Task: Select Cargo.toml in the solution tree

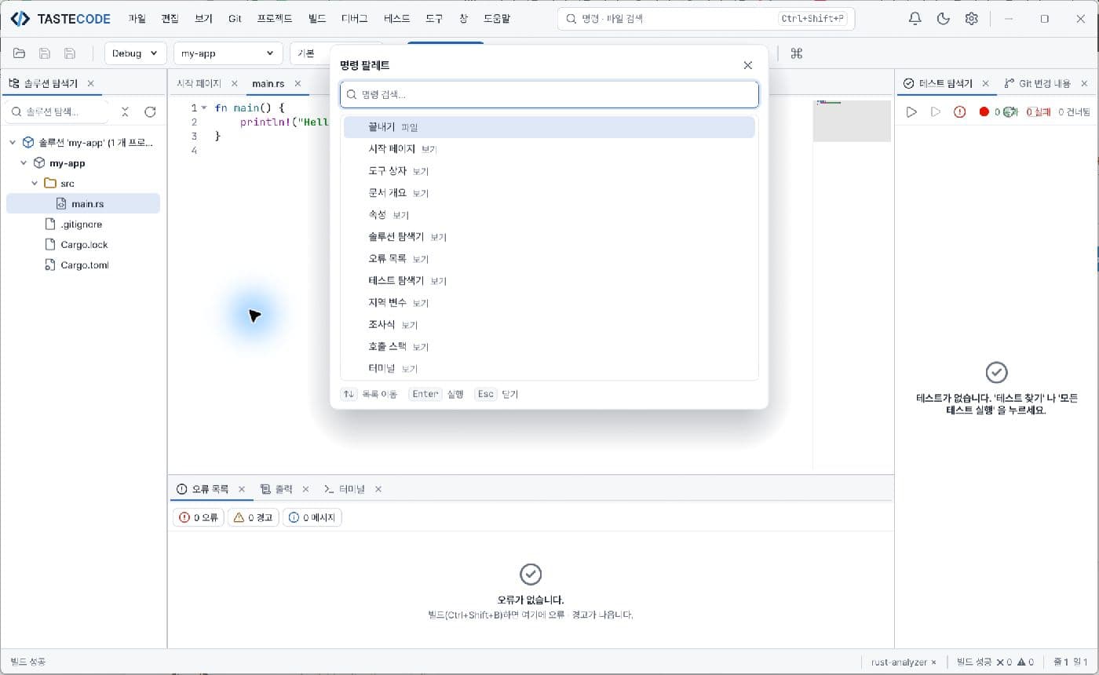Action: pos(84,265)
